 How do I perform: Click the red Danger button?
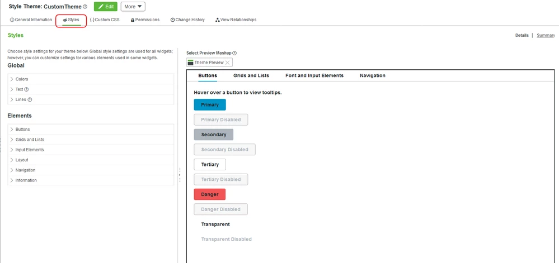coord(210,194)
